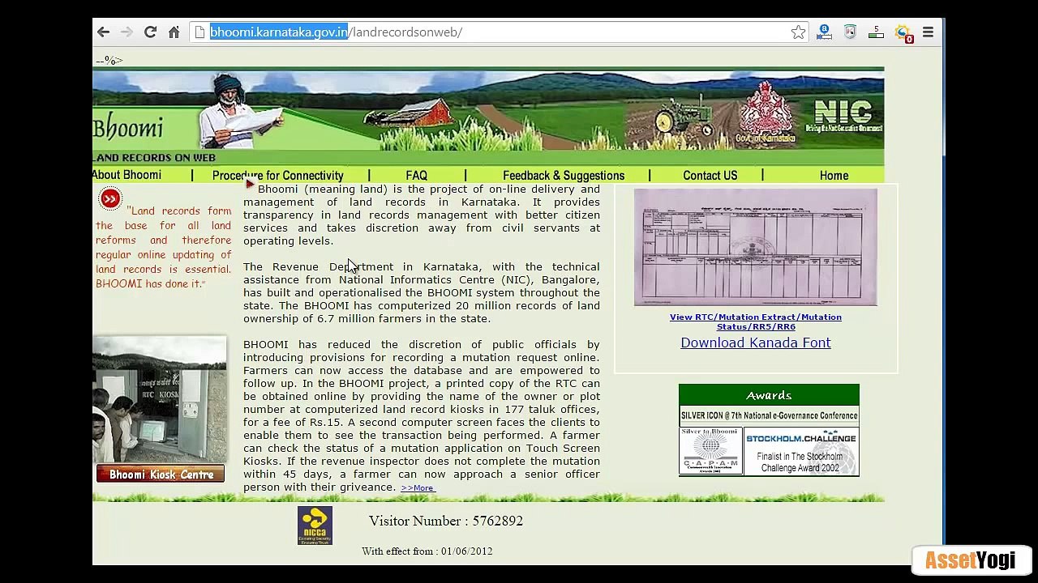Screen dimensions: 1038x583
Task: Click the Govt of Karnataka emblem
Action: [x=766, y=113]
